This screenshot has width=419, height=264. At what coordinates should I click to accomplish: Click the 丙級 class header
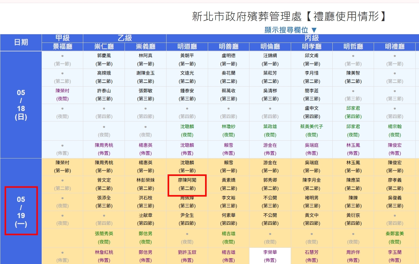tap(312, 38)
